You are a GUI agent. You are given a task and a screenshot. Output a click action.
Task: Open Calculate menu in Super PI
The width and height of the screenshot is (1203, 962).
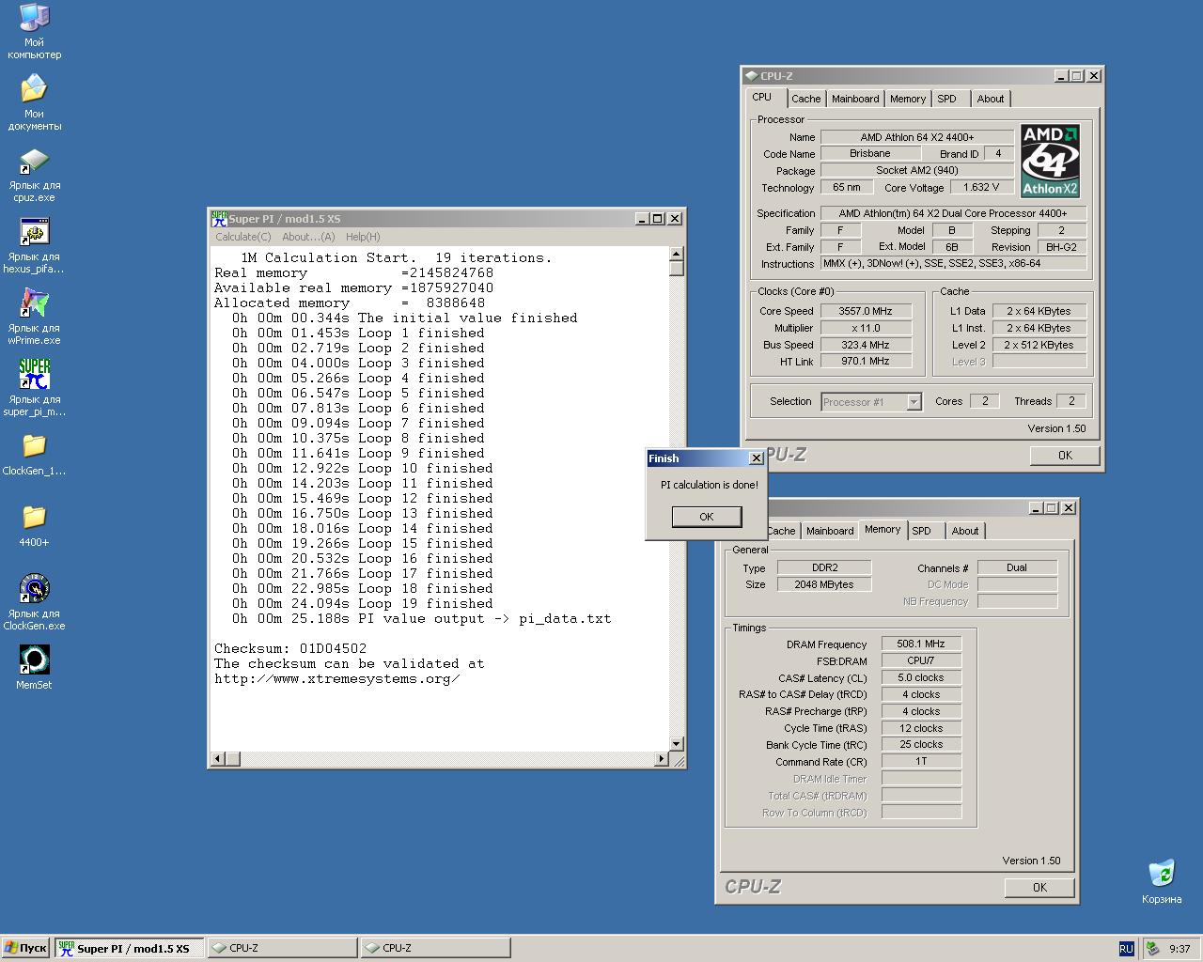pyautogui.click(x=243, y=237)
